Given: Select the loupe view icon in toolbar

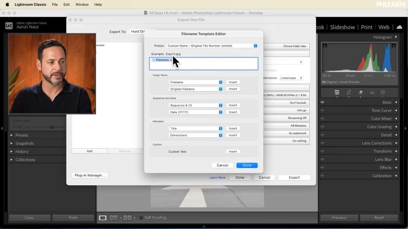Looking at the screenshot, I should pos(103,218).
